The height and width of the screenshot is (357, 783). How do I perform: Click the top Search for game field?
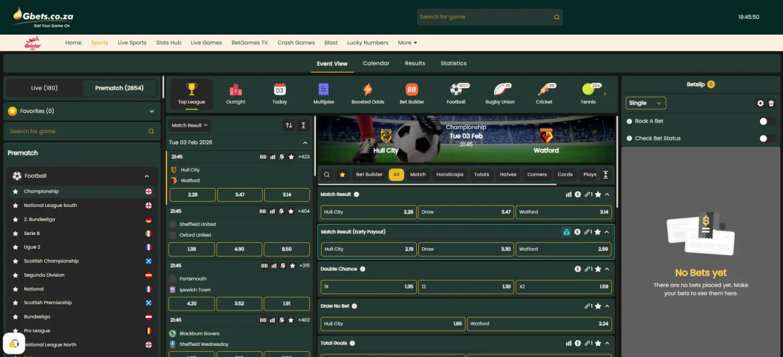[x=489, y=17]
